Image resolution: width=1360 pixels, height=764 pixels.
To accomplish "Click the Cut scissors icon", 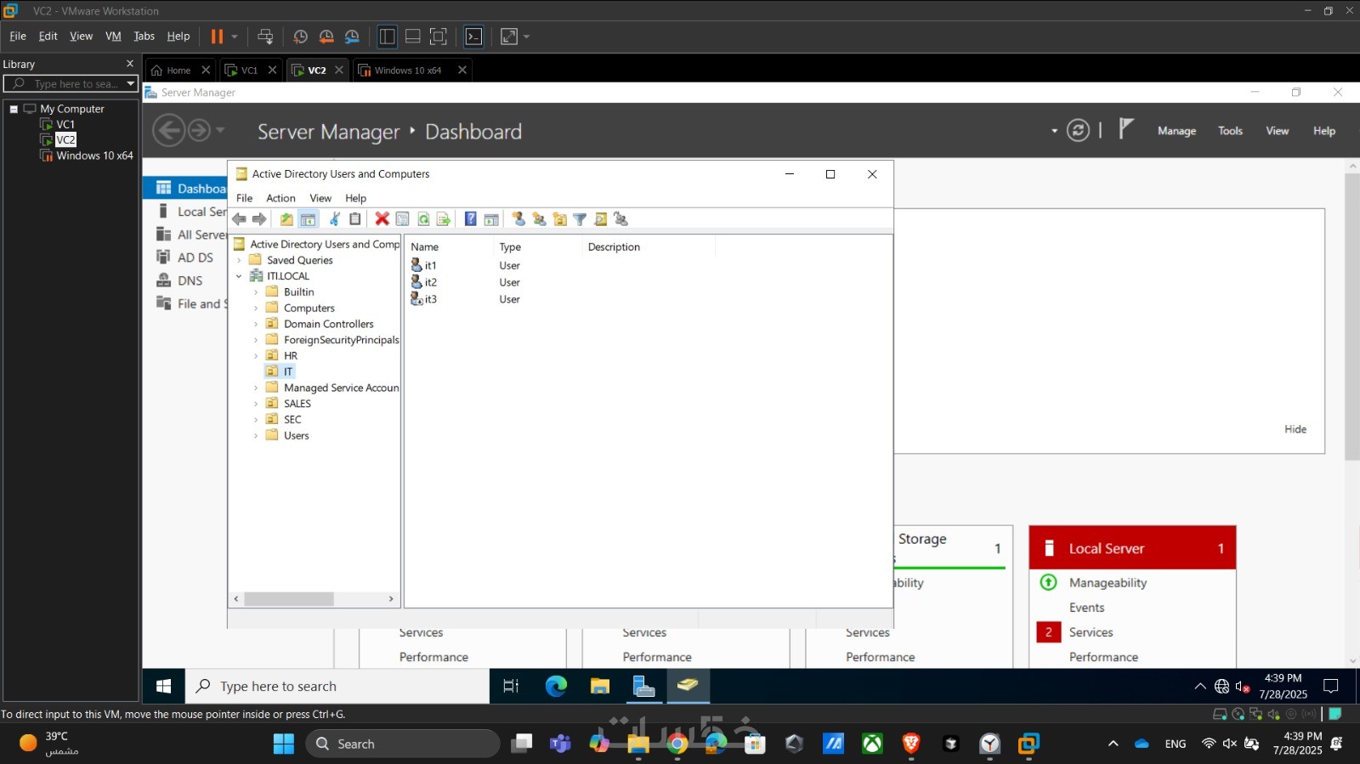I will [335, 219].
